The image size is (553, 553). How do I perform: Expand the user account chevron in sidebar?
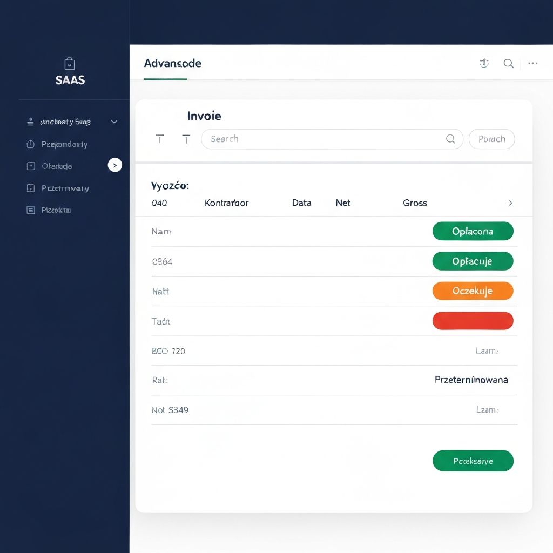[x=114, y=122]
